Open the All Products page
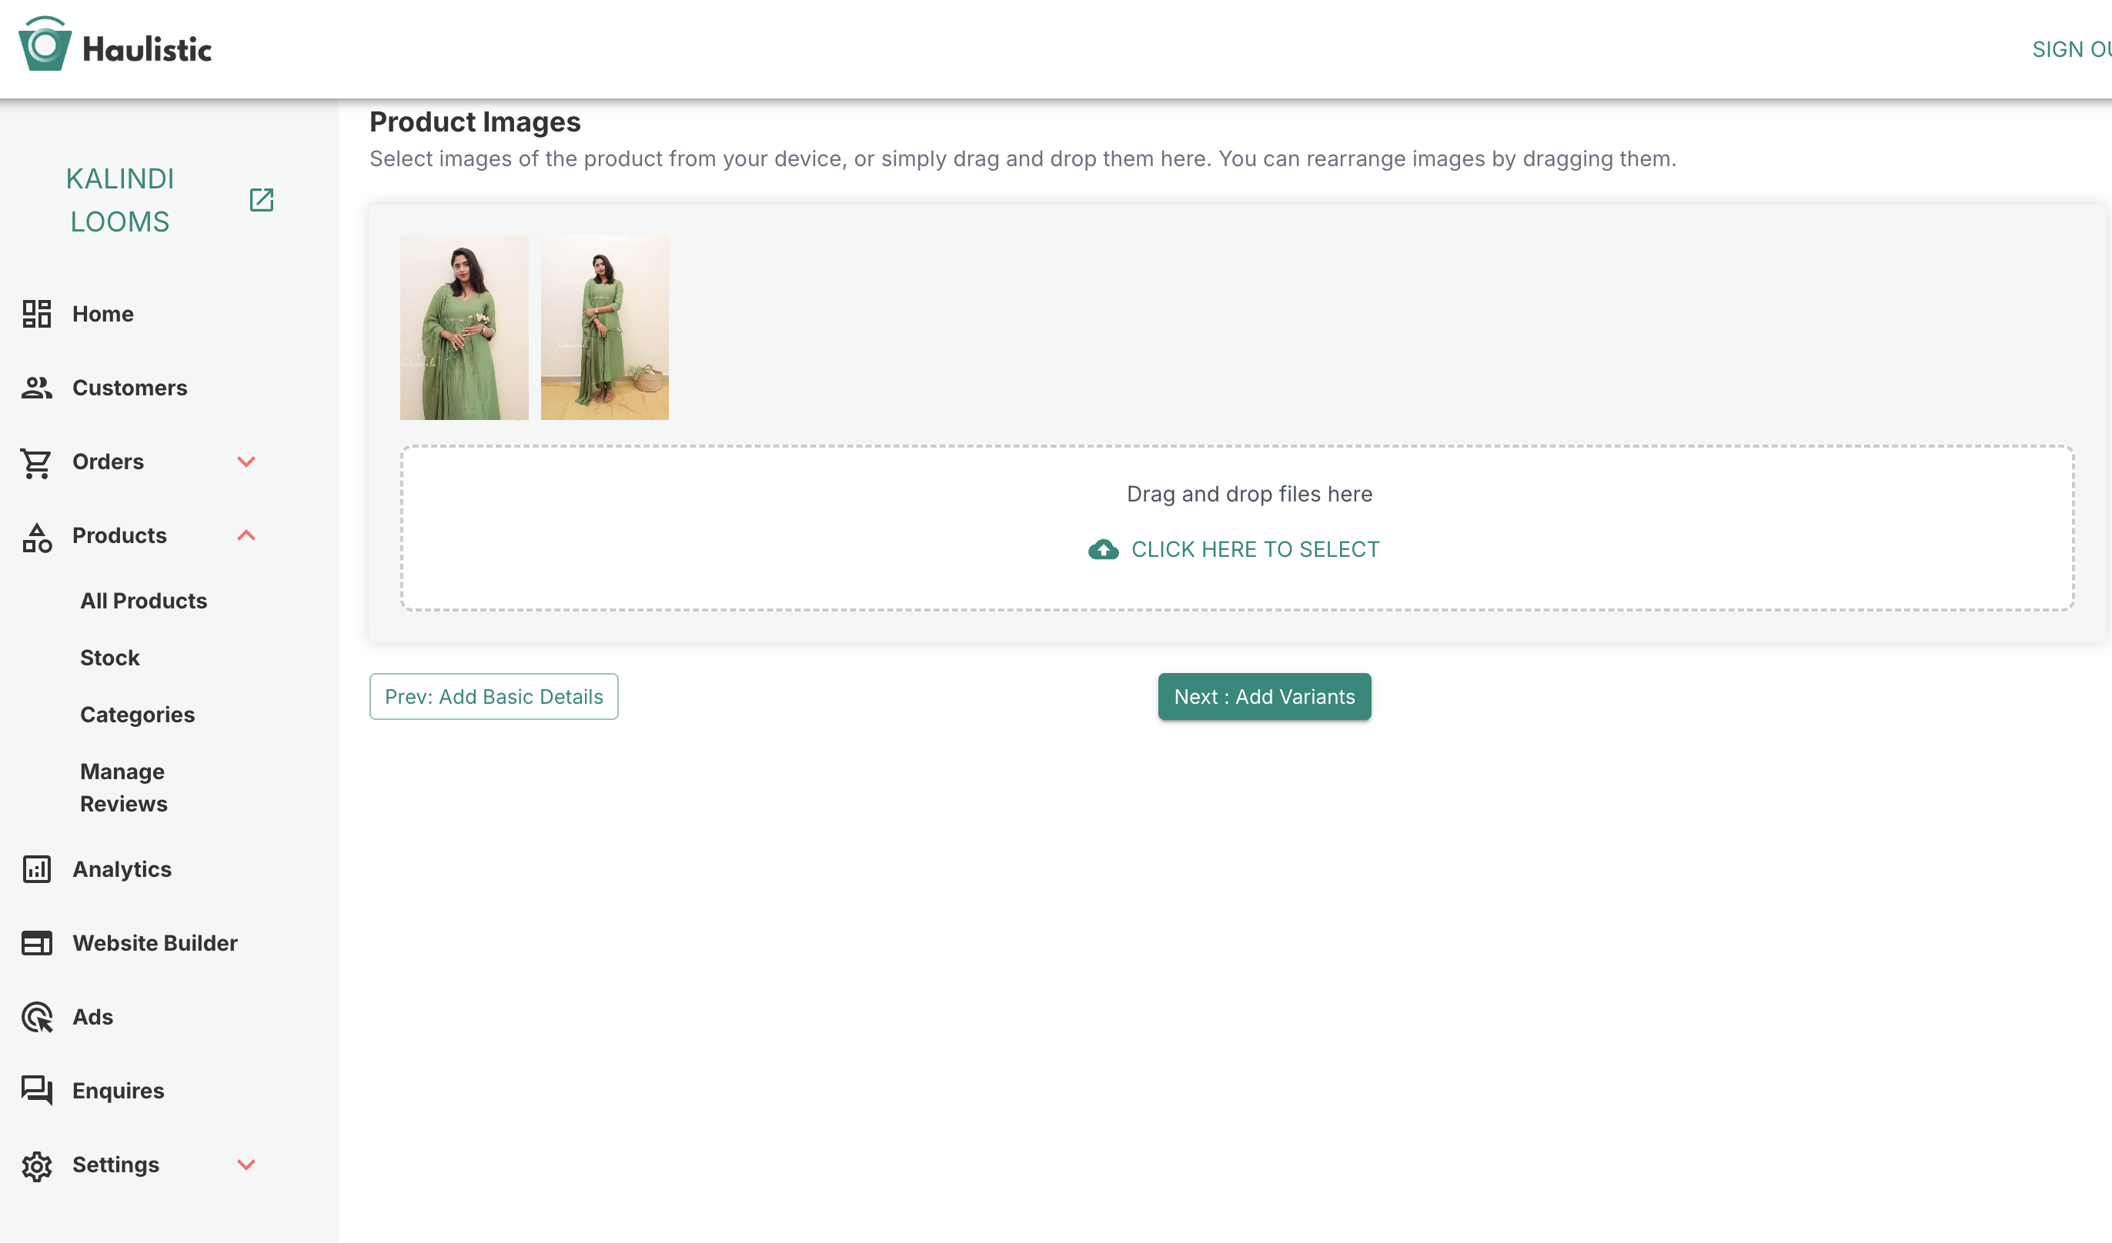Viewport: 2112px width, 1243px height. click(x=143, y=601)
